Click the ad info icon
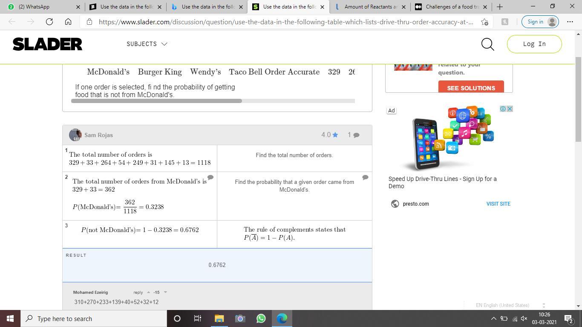The height and width of the screenshot is (327, 582). coord(503,109)
